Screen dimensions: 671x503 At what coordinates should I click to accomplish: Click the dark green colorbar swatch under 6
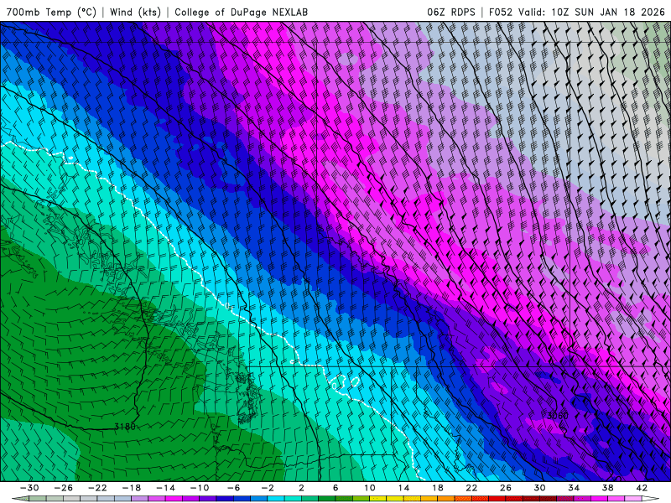point(327,499)
